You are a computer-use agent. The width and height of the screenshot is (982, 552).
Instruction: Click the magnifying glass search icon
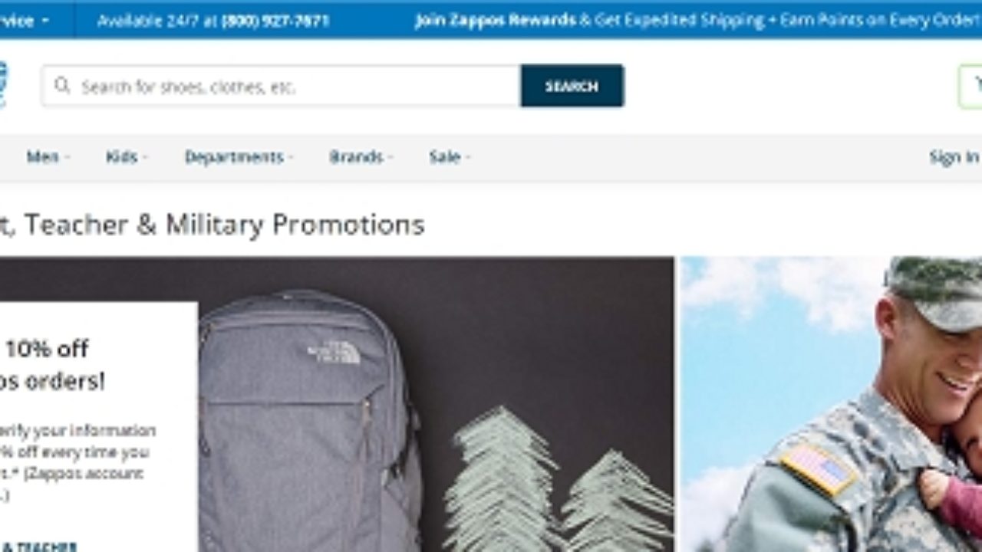tap(62, 85)
